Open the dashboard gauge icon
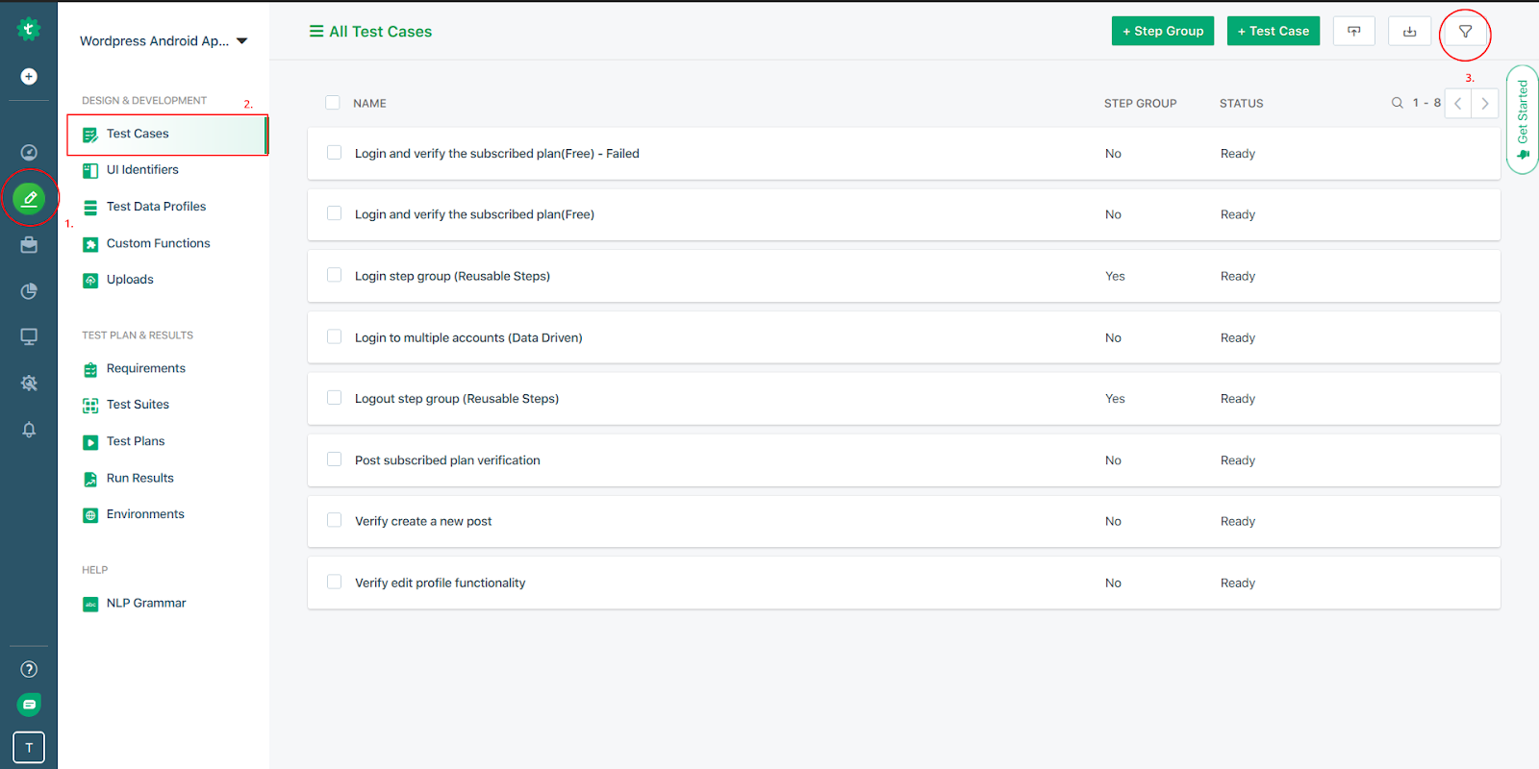Screen dimensions: 1539x769 29,153
